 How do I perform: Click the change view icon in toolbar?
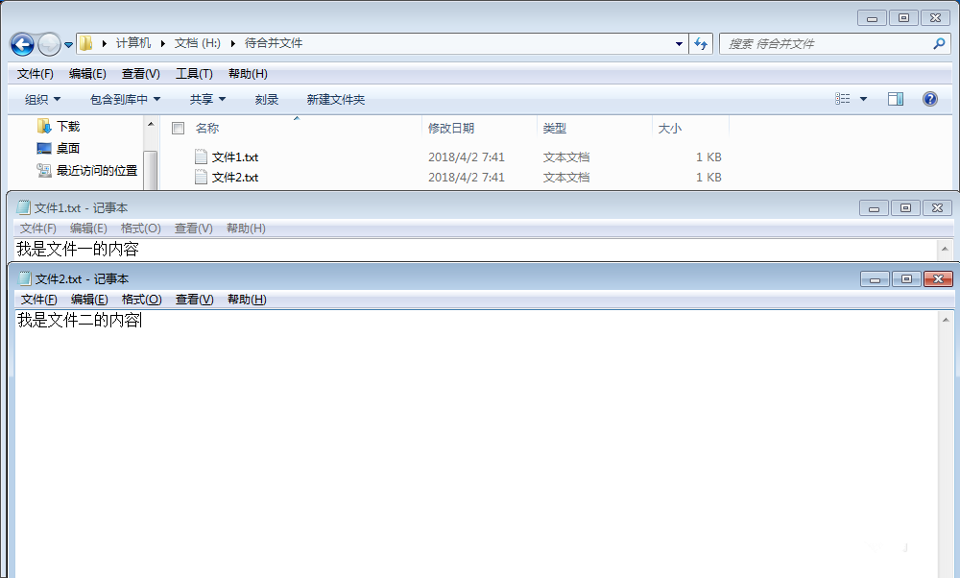(x=843, y=99)
